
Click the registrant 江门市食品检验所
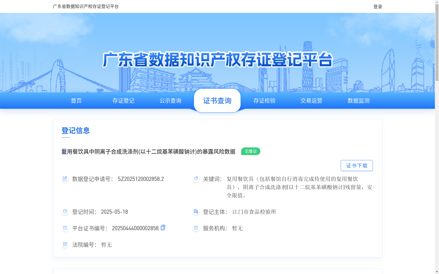click(254, 212)
